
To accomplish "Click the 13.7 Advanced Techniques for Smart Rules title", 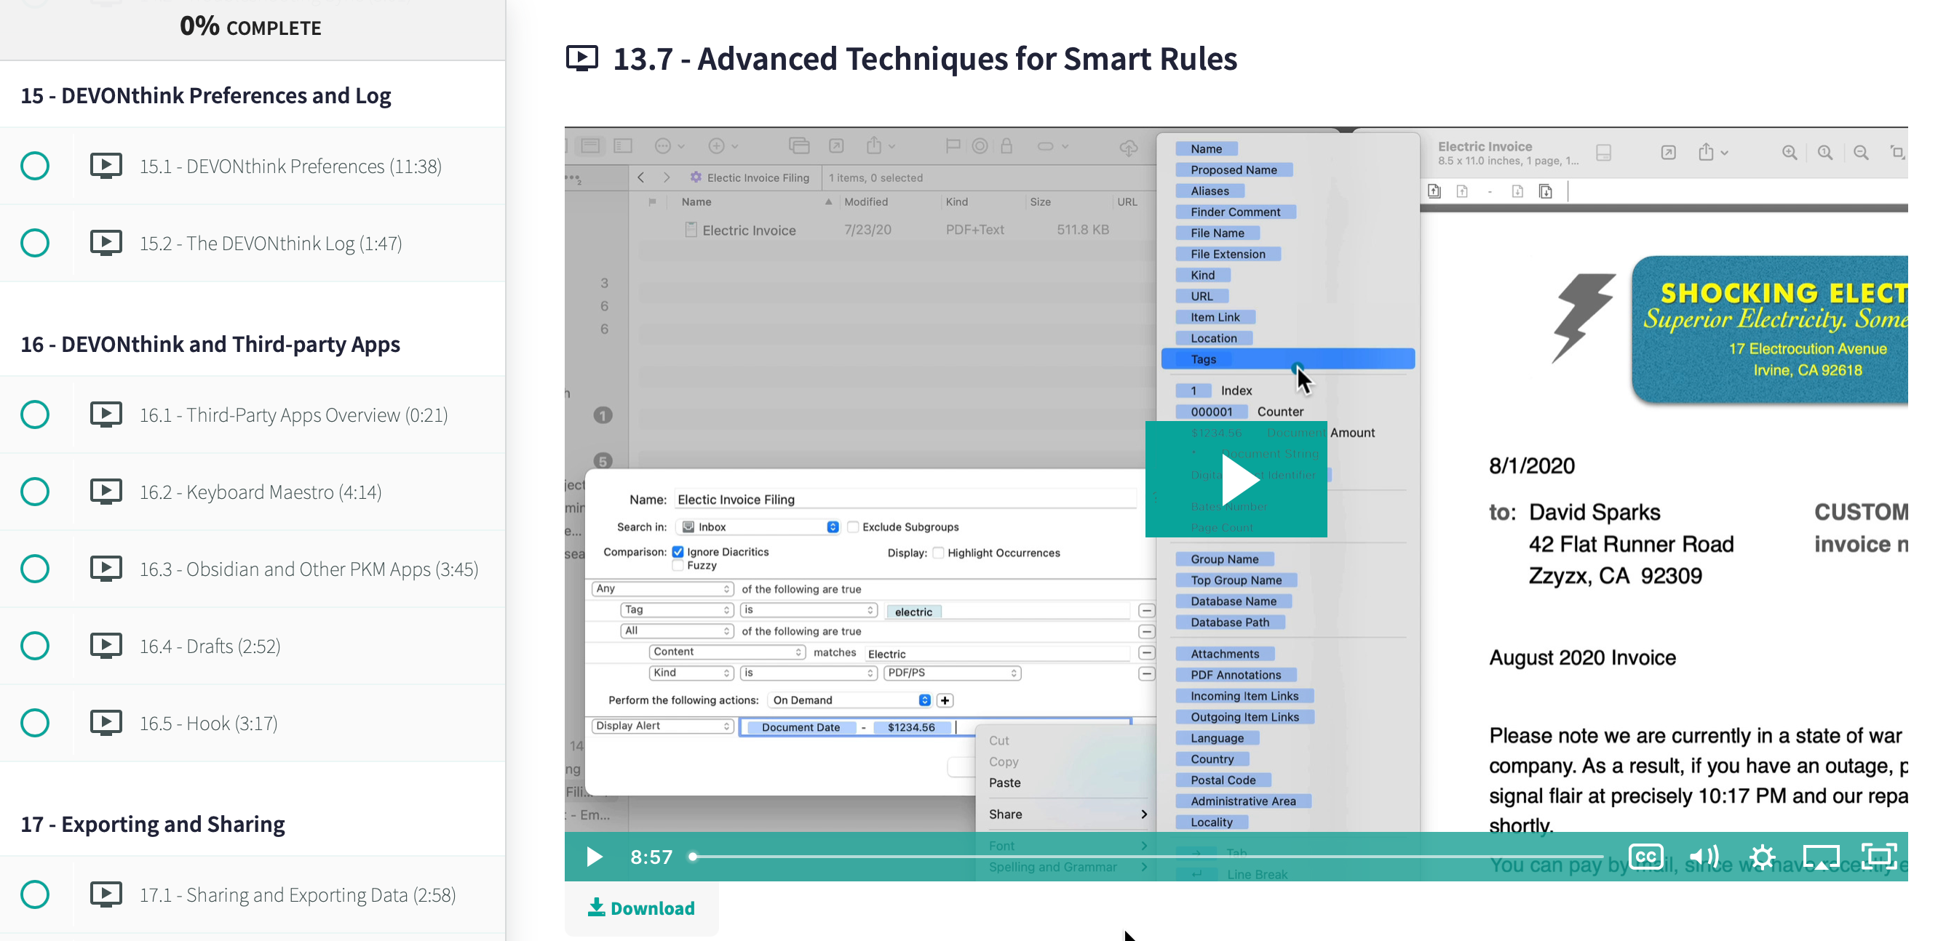I will tap(925, 59).
